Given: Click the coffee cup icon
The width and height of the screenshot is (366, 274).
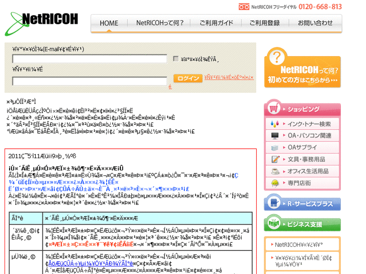Looking at the screenshot, I should pyautogui.click(x=275, y=171).
